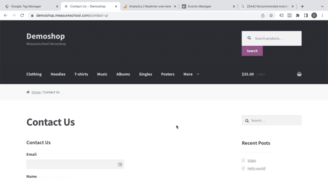The width and height of the screenshot is (328, 180).
Task: Open the tab search dropdown chevron
Action: [x=322, y=6]
